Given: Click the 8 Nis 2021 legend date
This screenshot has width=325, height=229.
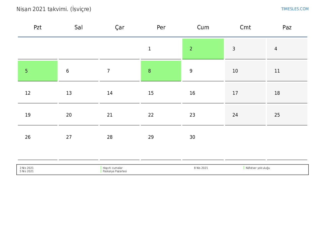Looking at the screenshot, I should pyautogui.click(x=201, y=168).
